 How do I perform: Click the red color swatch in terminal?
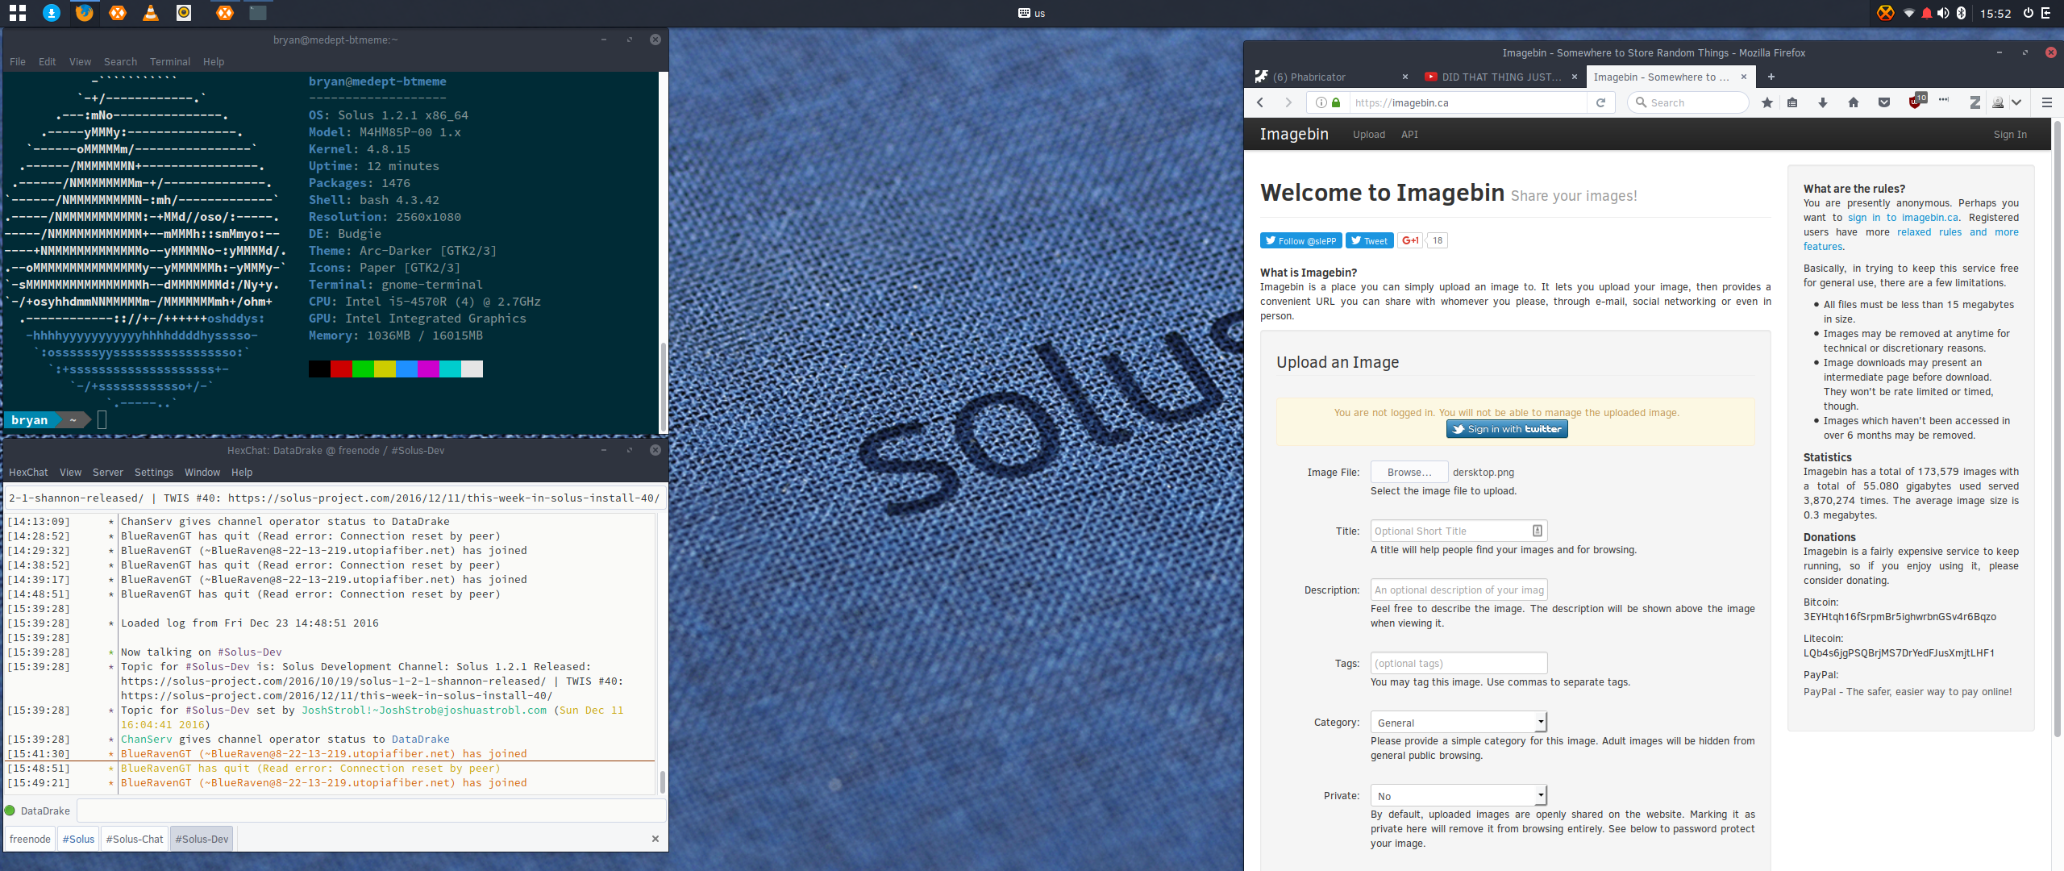click(341, 369)
